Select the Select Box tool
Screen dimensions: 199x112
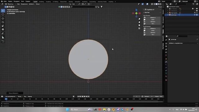pyautogui.click(x=3, y=11)
